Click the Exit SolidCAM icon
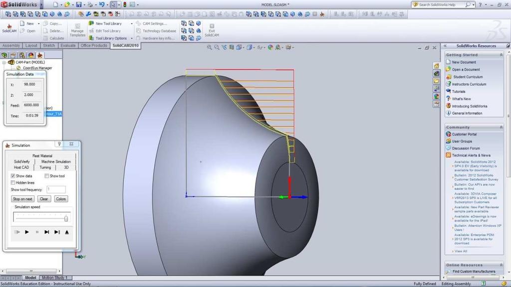 point(212,26)
